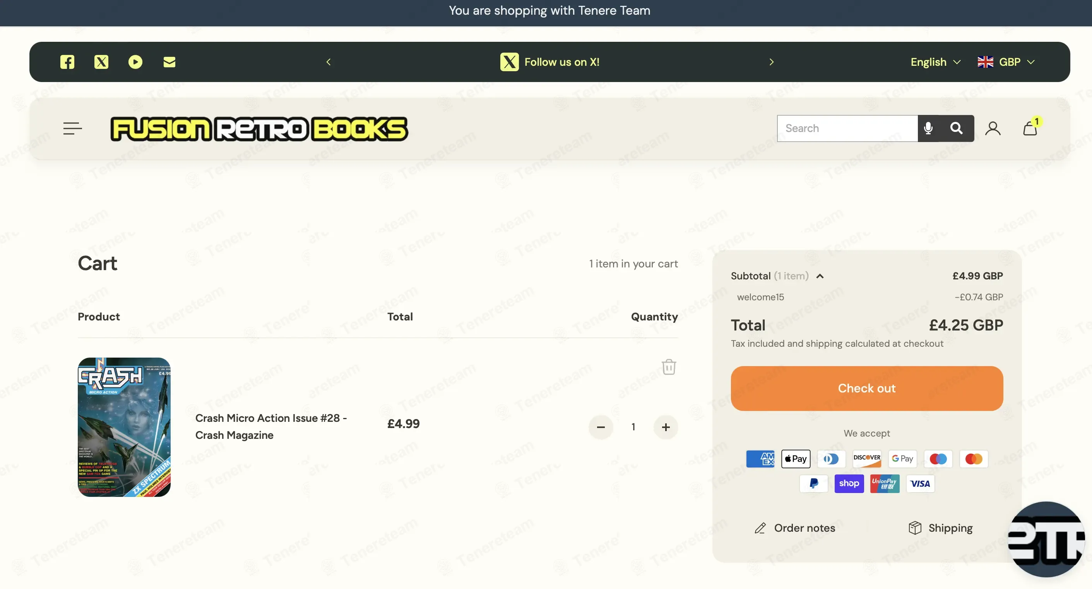Open the YouTube play icon link
Image resolution: width=1092 pixels, height=589 pixels.
[135, 62]
